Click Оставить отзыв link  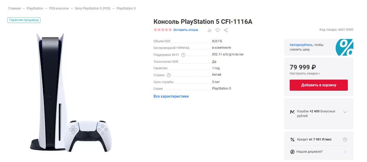click(186, 30)
